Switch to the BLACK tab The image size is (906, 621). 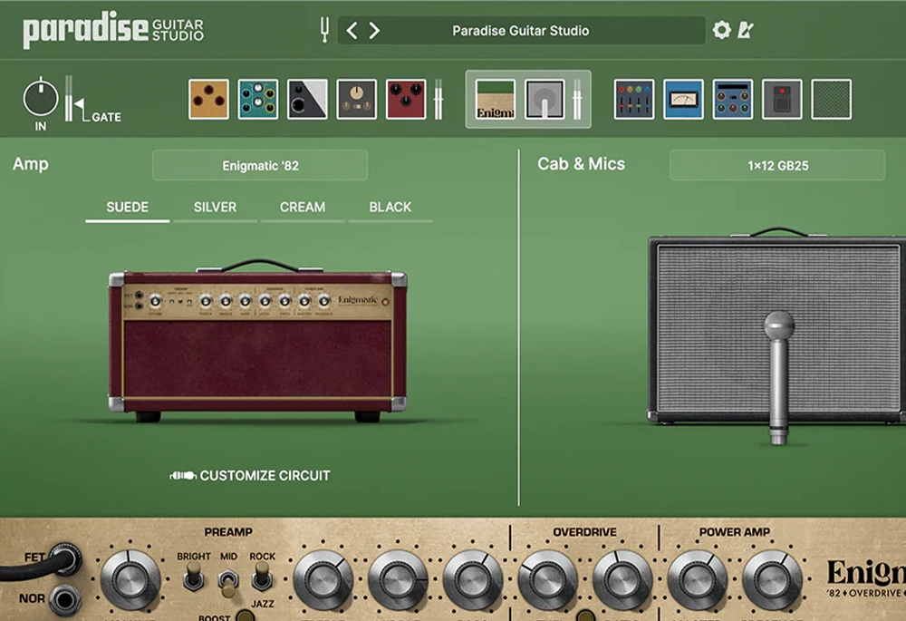(x=390, y=207)
